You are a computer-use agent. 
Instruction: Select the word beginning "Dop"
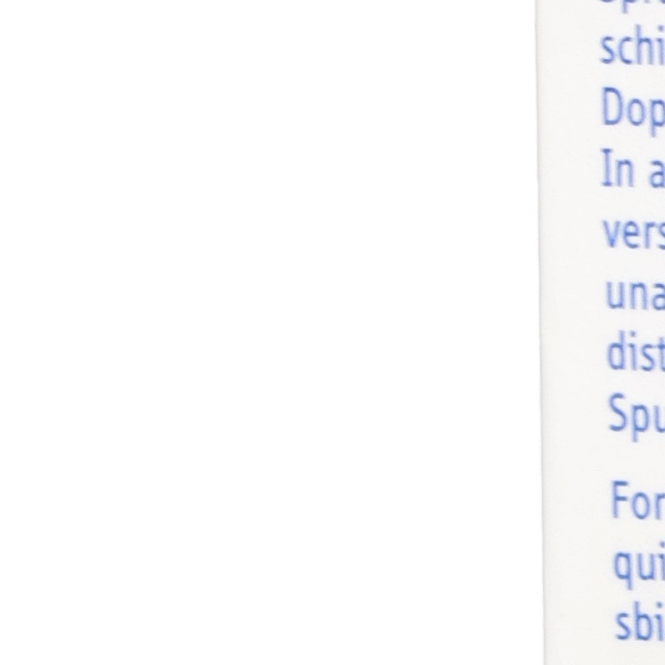click(633, 110)
